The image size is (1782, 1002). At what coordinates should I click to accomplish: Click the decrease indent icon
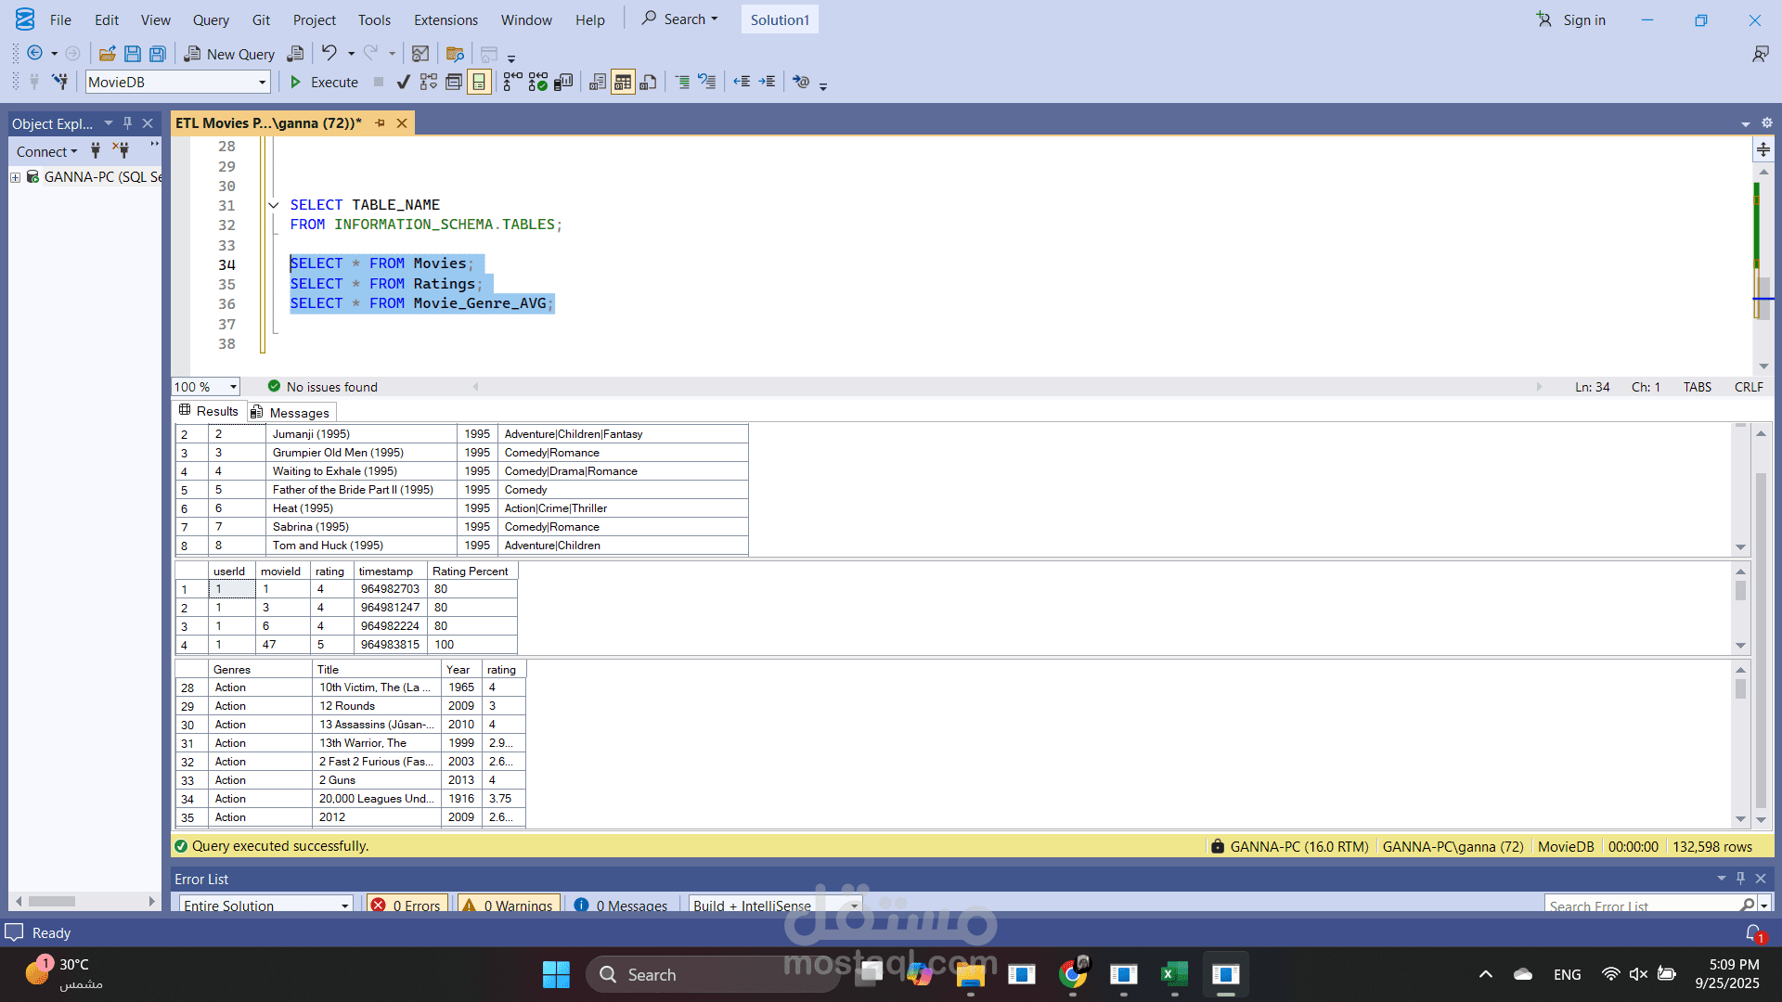742,83
